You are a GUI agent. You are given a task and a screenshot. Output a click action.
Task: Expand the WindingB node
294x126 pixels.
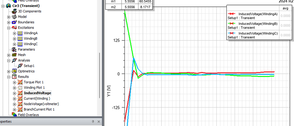[14, 39]
